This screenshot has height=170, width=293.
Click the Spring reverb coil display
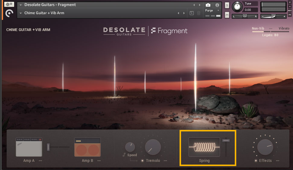204,147
